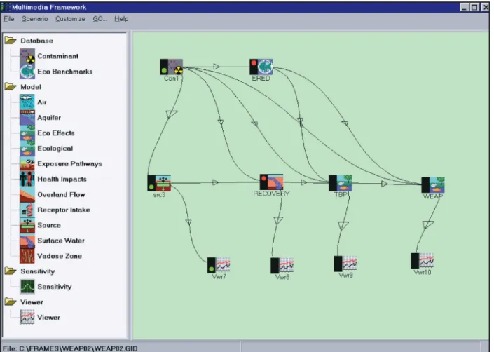Click the 'Health Impacts' tree label
This screenshot has height=352, width=494.
point(62,179)
